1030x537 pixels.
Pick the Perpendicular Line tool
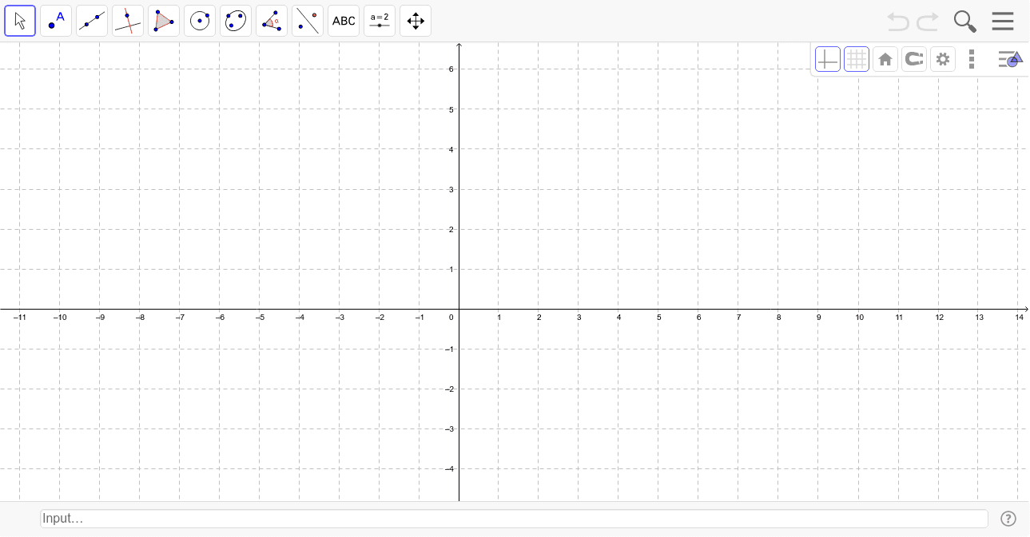[x=128, y=21]
